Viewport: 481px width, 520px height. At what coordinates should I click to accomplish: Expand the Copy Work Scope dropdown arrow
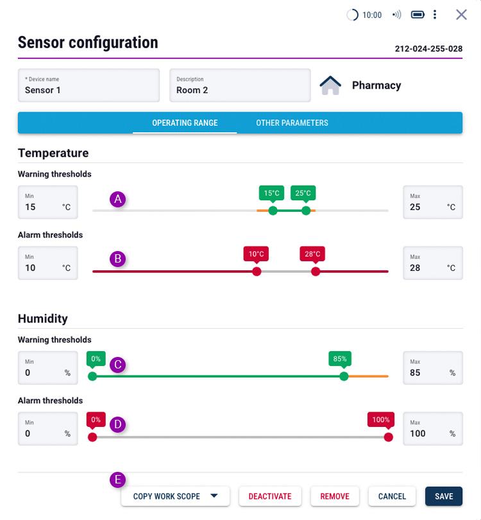tap(214, 496)
